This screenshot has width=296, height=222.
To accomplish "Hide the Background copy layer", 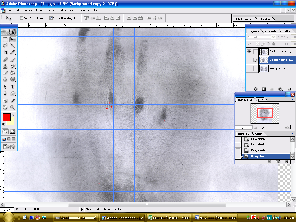I will point(249,51).
